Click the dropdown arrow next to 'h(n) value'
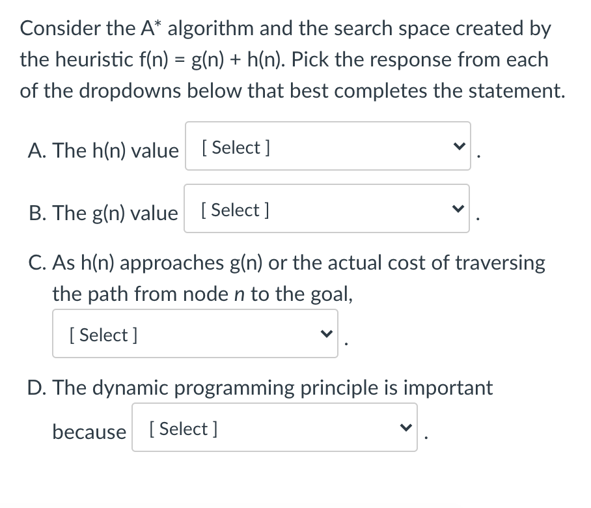Viewport: 591px width, 508px height. 459,147
